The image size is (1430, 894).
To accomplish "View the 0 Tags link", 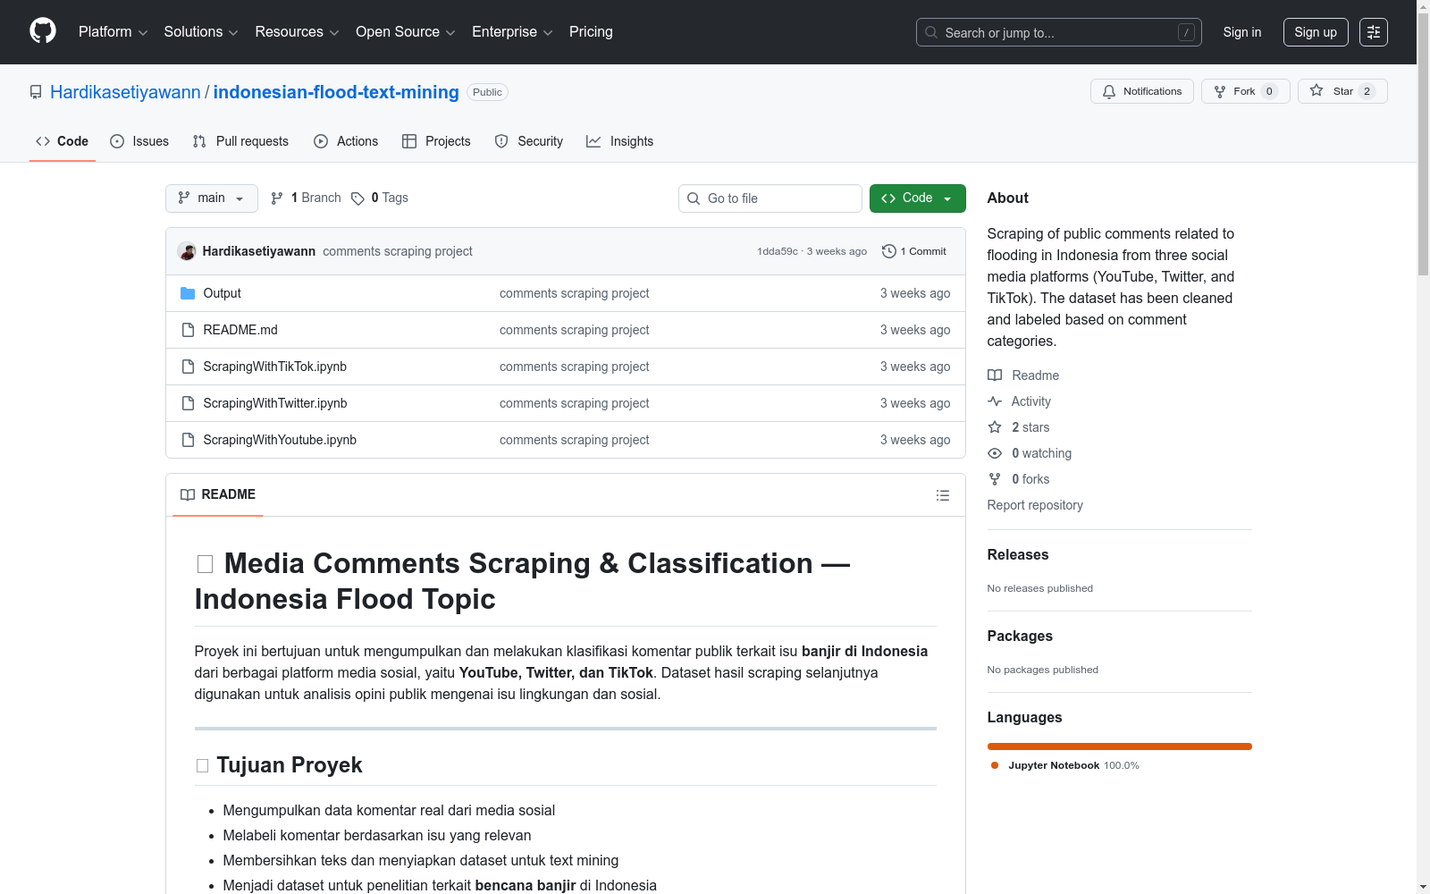I will (x=380, y=198).
